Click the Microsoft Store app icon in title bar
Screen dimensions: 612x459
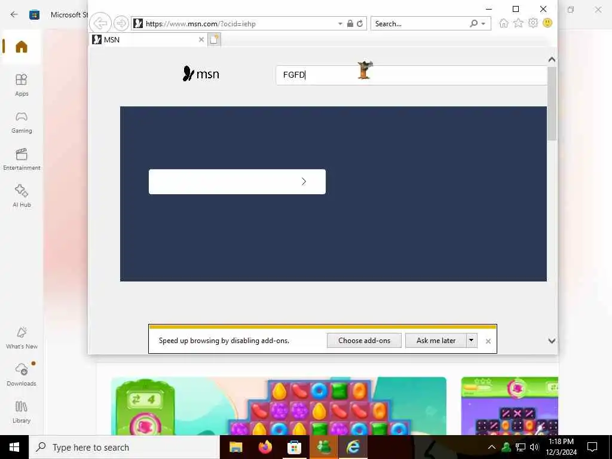pyautogui.click(x=34, y=15)
